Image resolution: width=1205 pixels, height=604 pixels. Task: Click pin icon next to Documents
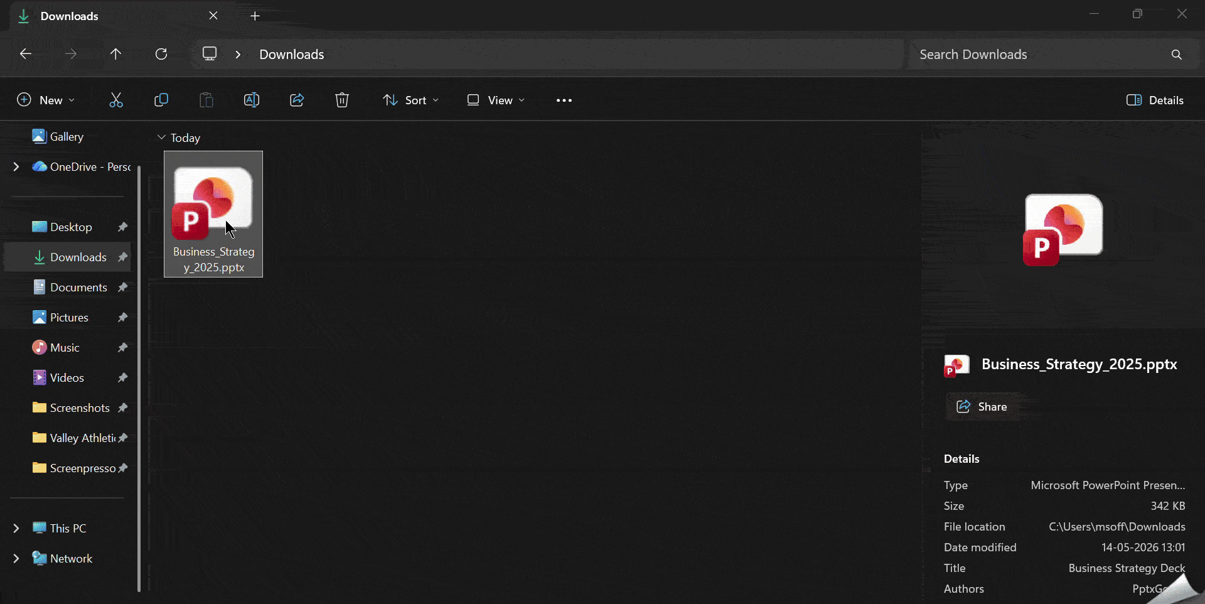click(123, 288)
